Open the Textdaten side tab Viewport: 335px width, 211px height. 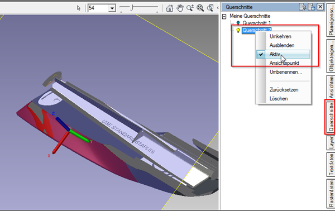(331, 165)
